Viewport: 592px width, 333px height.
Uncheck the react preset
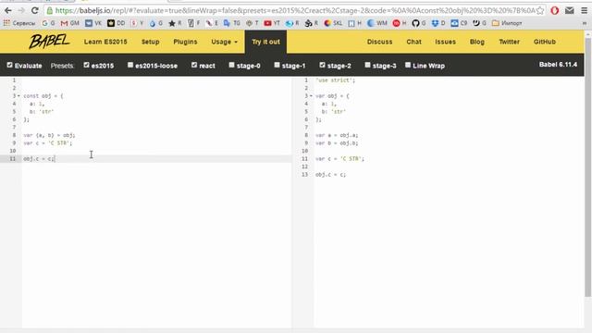point(194,65)
